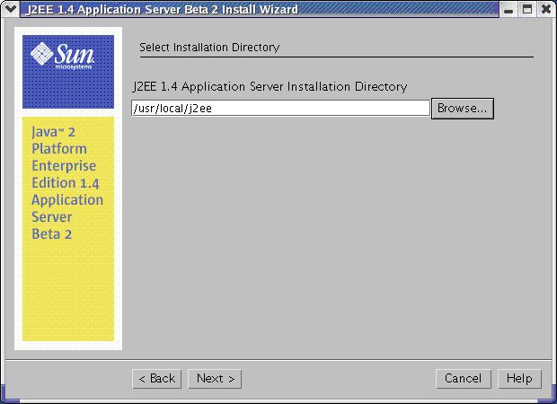557x404 pixels.
Task: Click the installation directory text field
Action: 280,108
